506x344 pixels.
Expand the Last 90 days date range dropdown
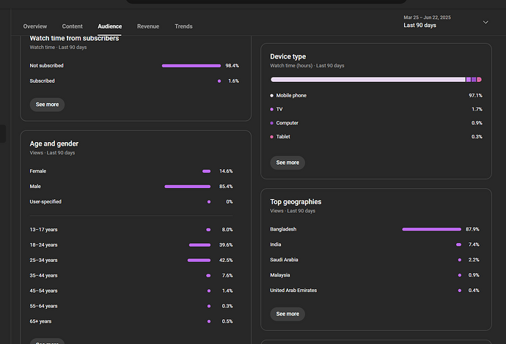pos(446,21)
